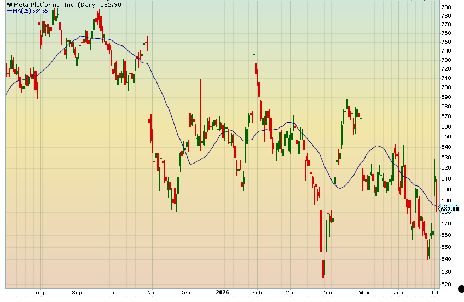Click the 700 price level label
This screenshot has width=464, height=302.
(446, 88)
